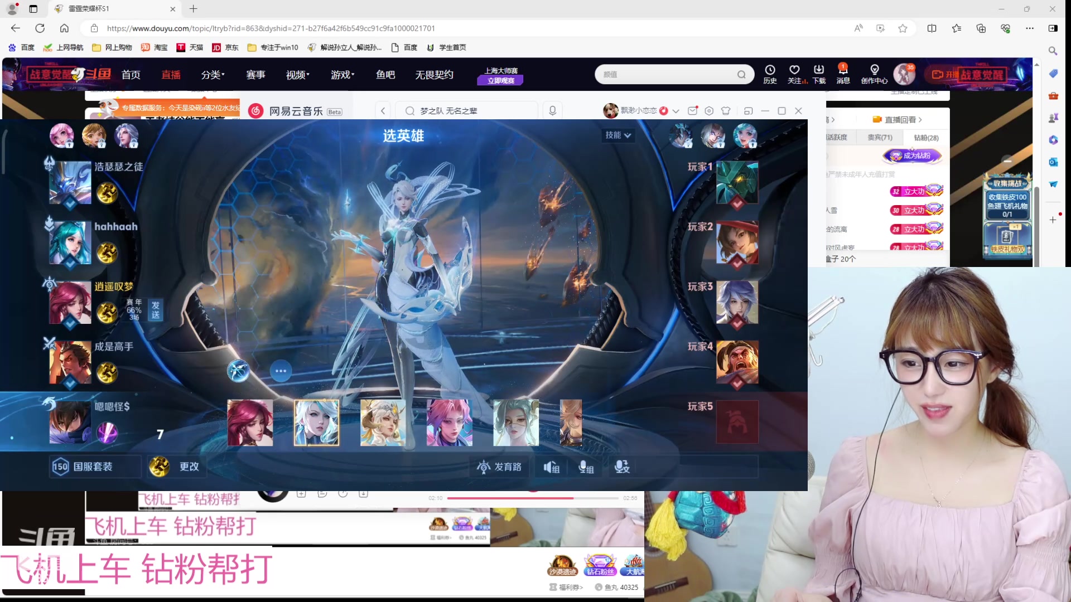Screen dimensions: 1071x602
Task: Select the highlighted white-haired hero thumbnail
Action: point(316,423)
